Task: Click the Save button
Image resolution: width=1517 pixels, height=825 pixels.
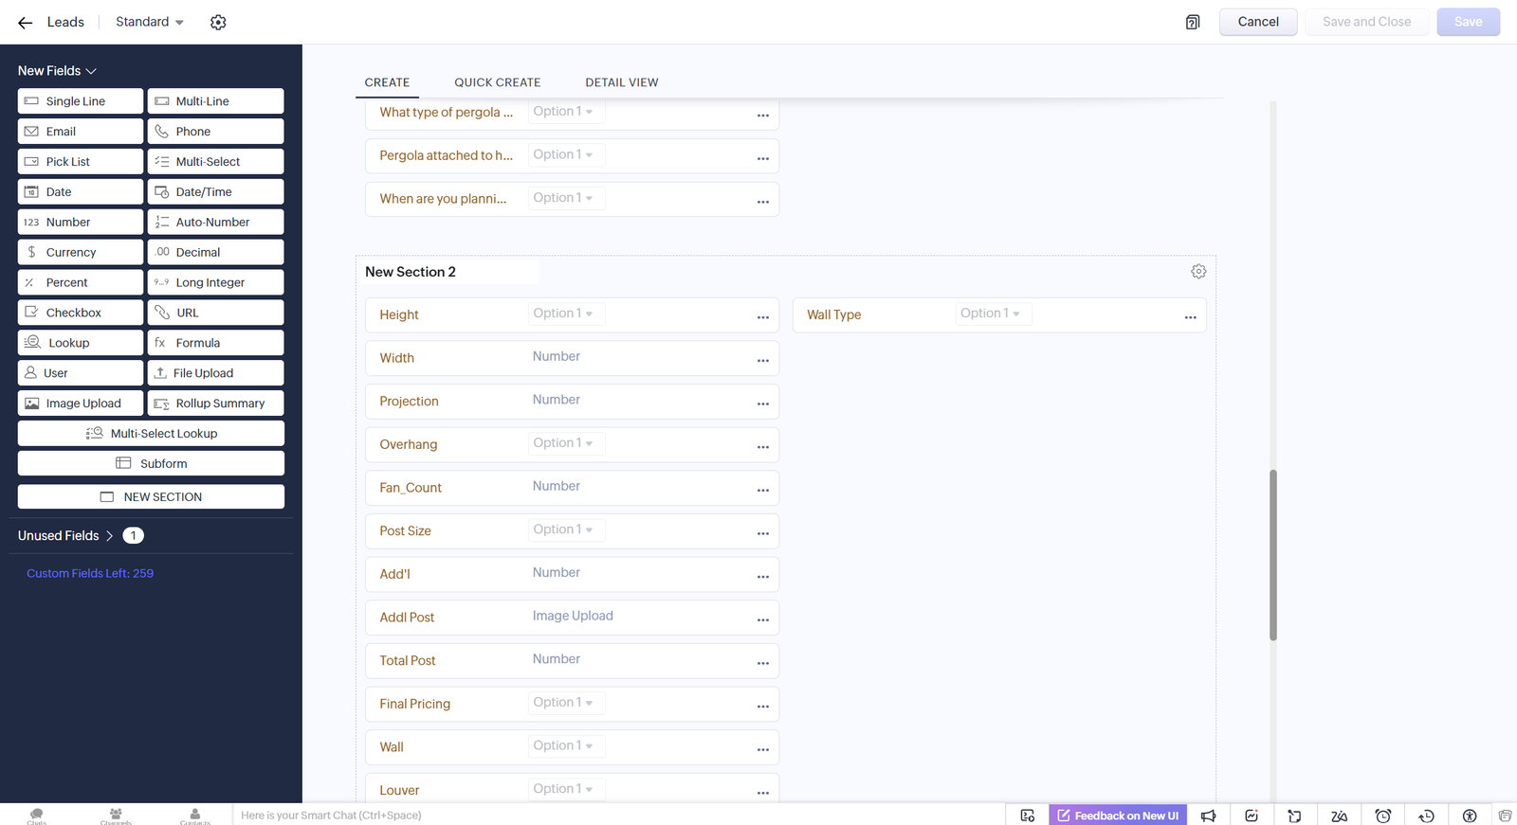Action: point(1468,22)
